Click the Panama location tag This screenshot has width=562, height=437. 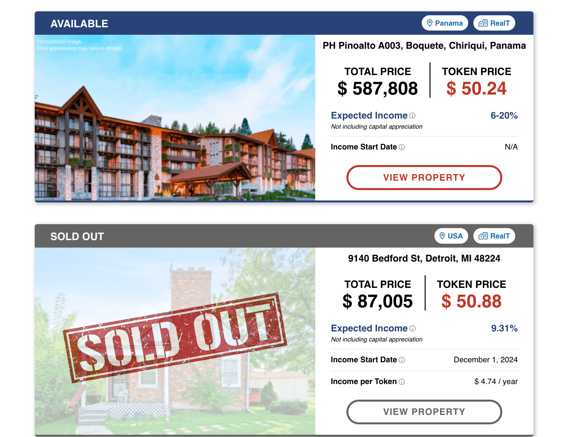444,23
